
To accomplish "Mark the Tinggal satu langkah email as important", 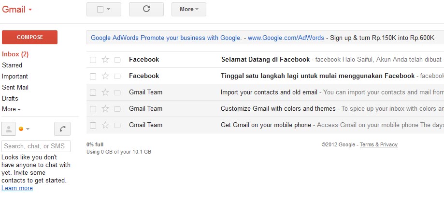I will [x=117, y=76].
